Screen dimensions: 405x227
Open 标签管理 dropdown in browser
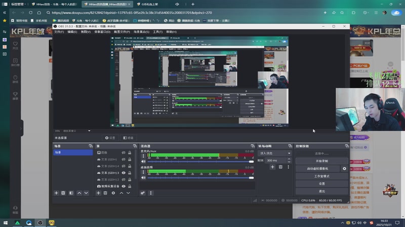coord(18,4)
